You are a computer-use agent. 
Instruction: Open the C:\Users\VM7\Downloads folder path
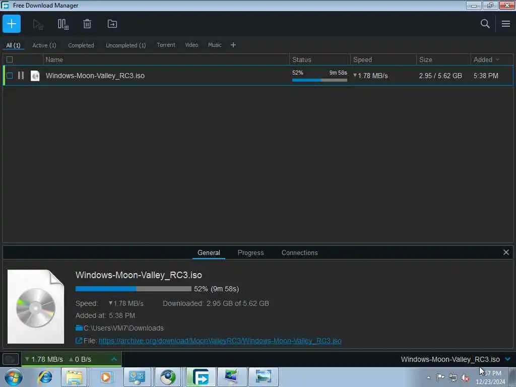point(123,328)
